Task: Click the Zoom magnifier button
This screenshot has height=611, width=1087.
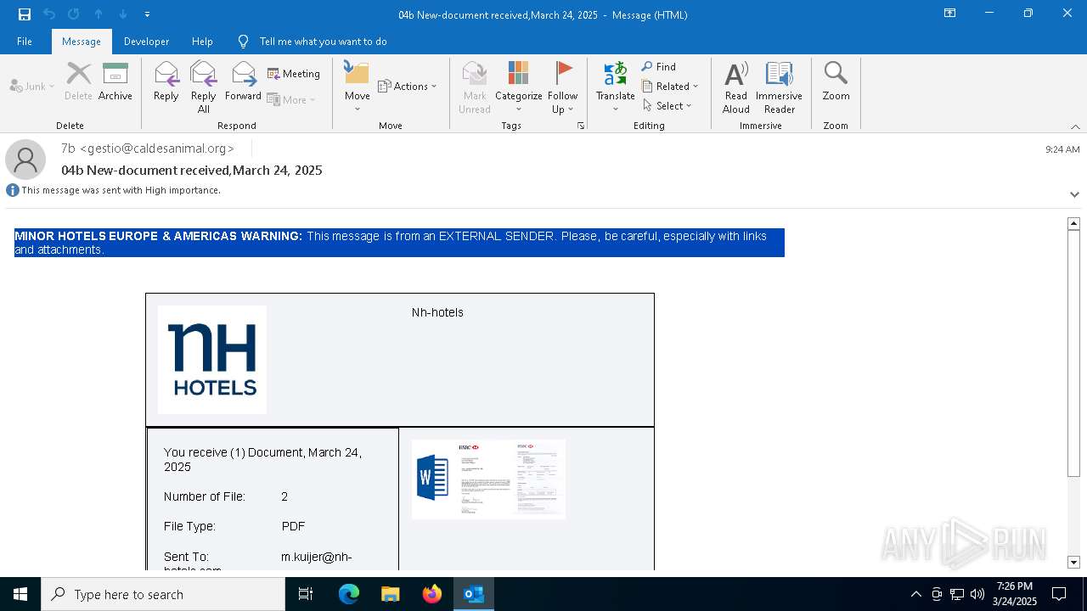Action: click(836, 81)
